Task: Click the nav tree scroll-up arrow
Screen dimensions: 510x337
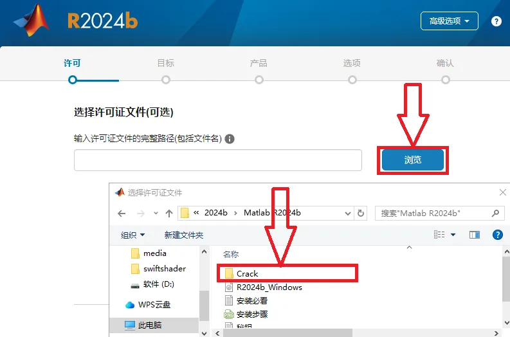Action: point(205,251)
